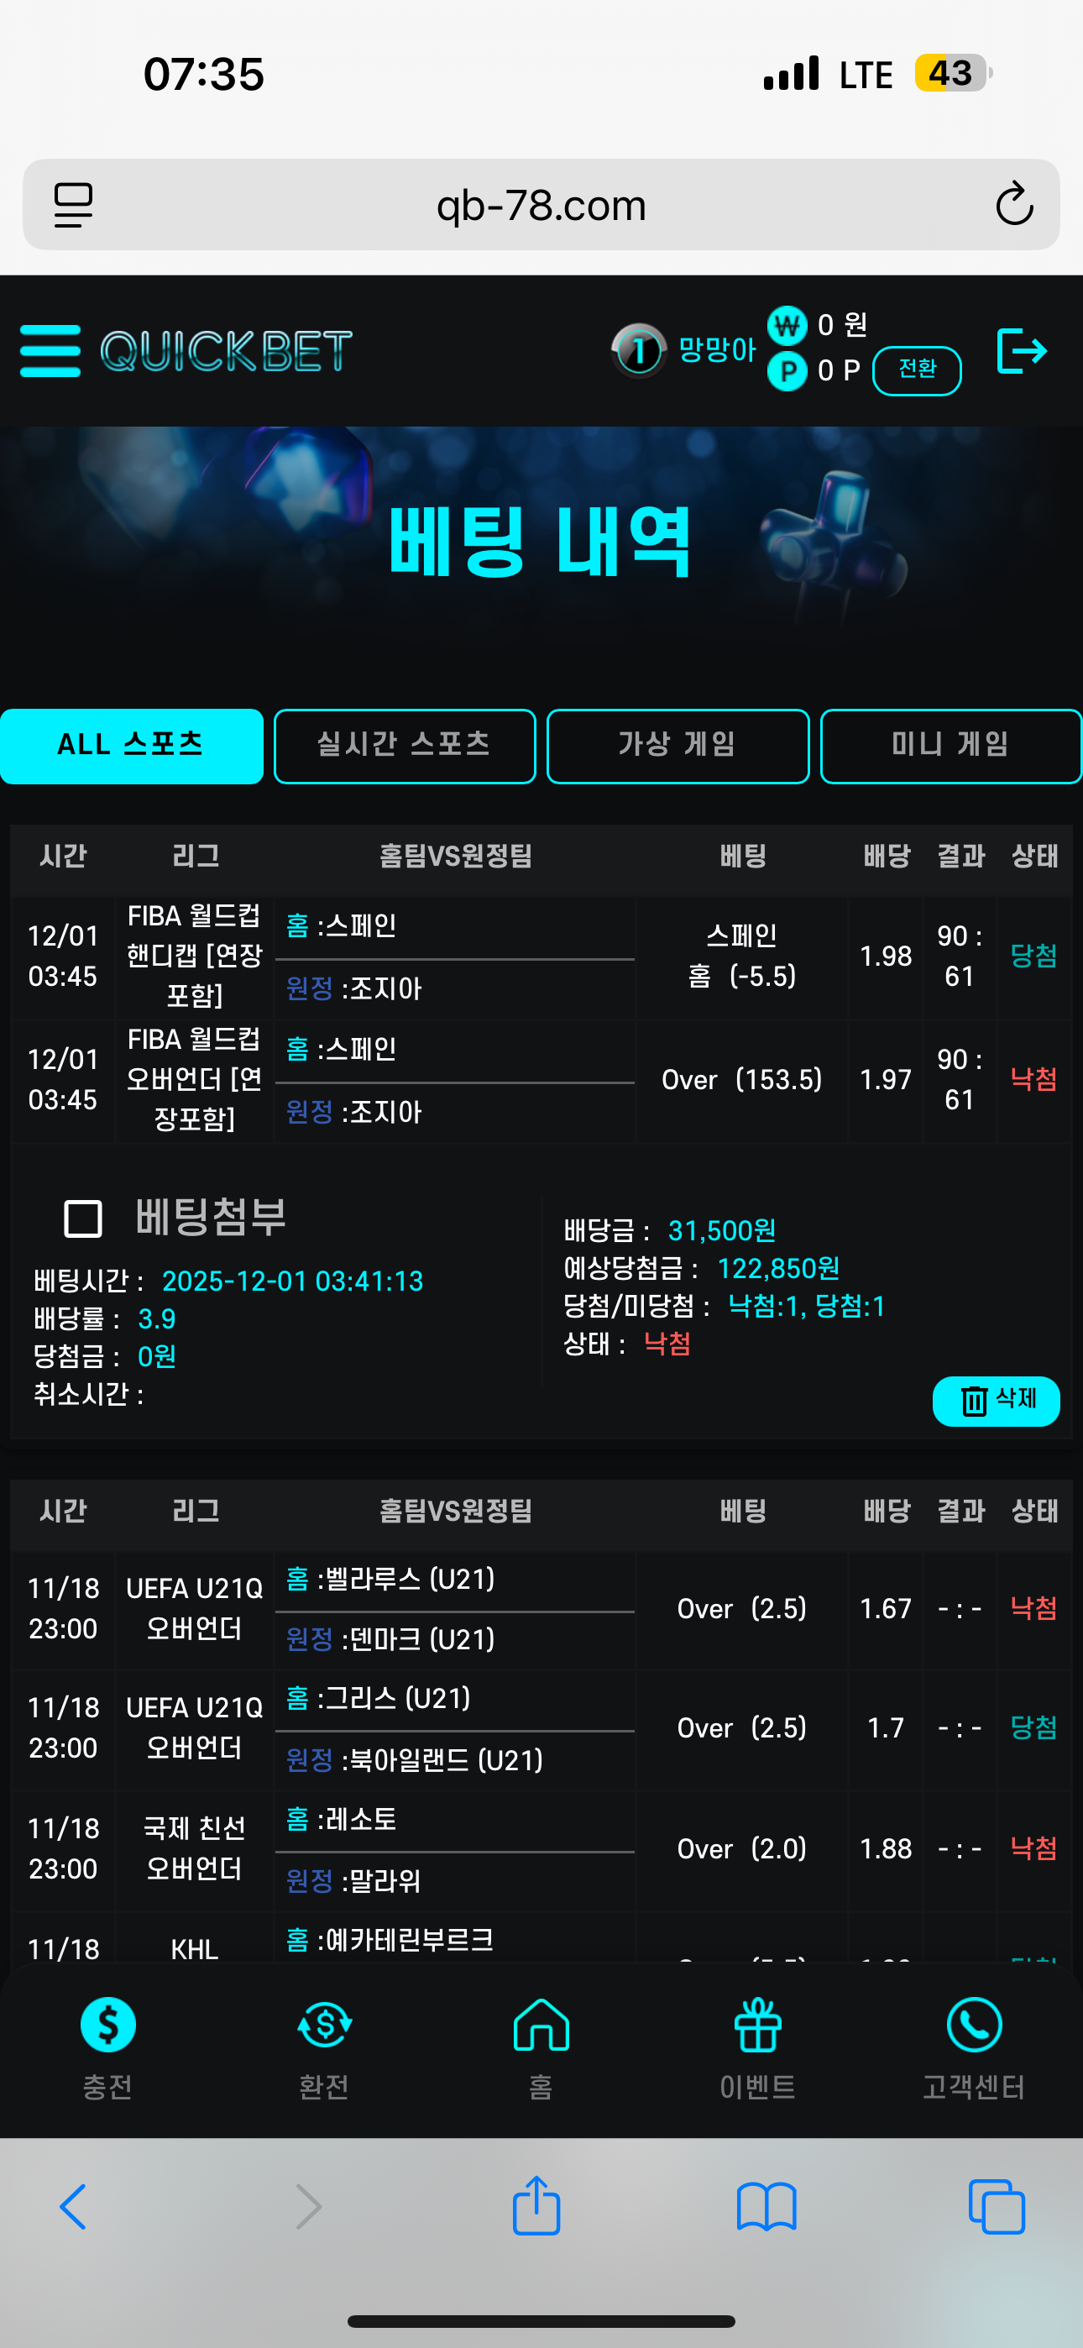Reload the page in Safari
The image size is (1083, 2348).
(x=1013, y=204)
